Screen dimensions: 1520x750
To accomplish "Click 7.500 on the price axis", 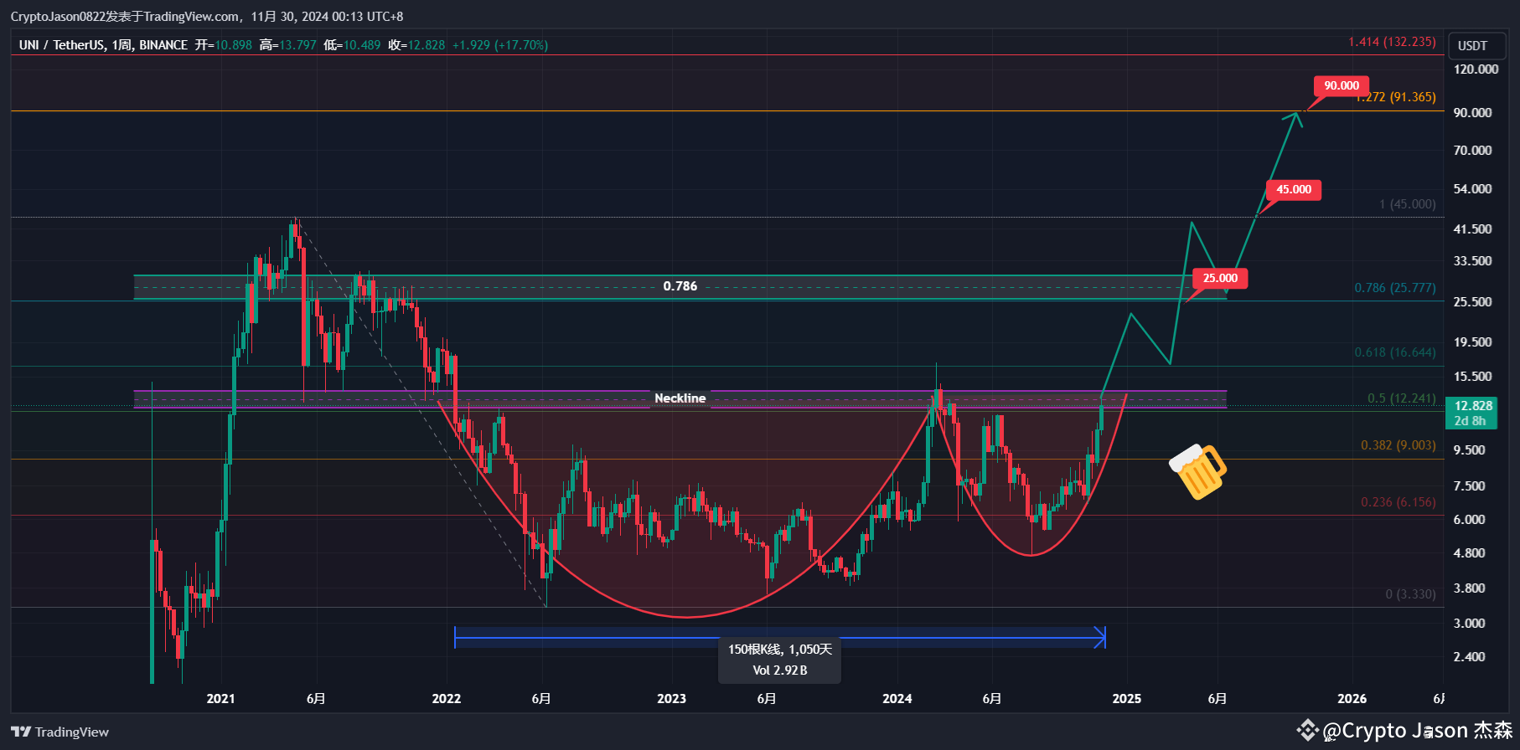I will click(x=1470, y=486).
